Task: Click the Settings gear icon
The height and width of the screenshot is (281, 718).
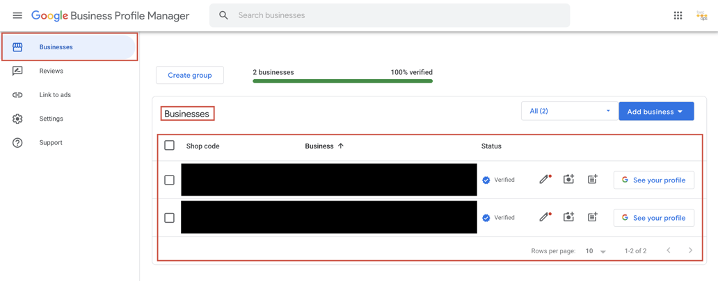Action: tap(17, 119)
